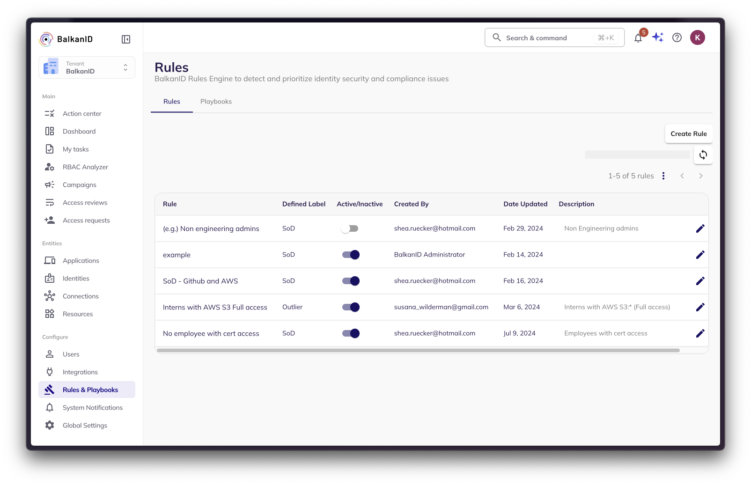The width and height of the screenshot is (751, 485).
Task: Focus the Search & command field
Action: 548,38
